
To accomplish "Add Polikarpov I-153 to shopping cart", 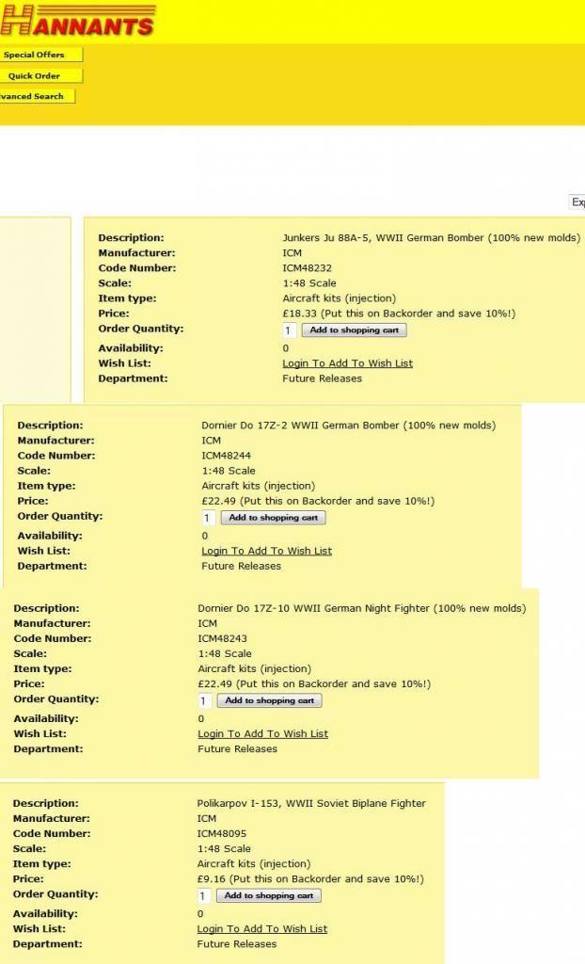I will pyautogui.click(x=268, y=895).
